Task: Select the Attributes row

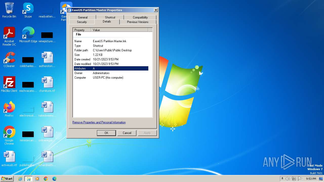Action: tap(111, 69)
